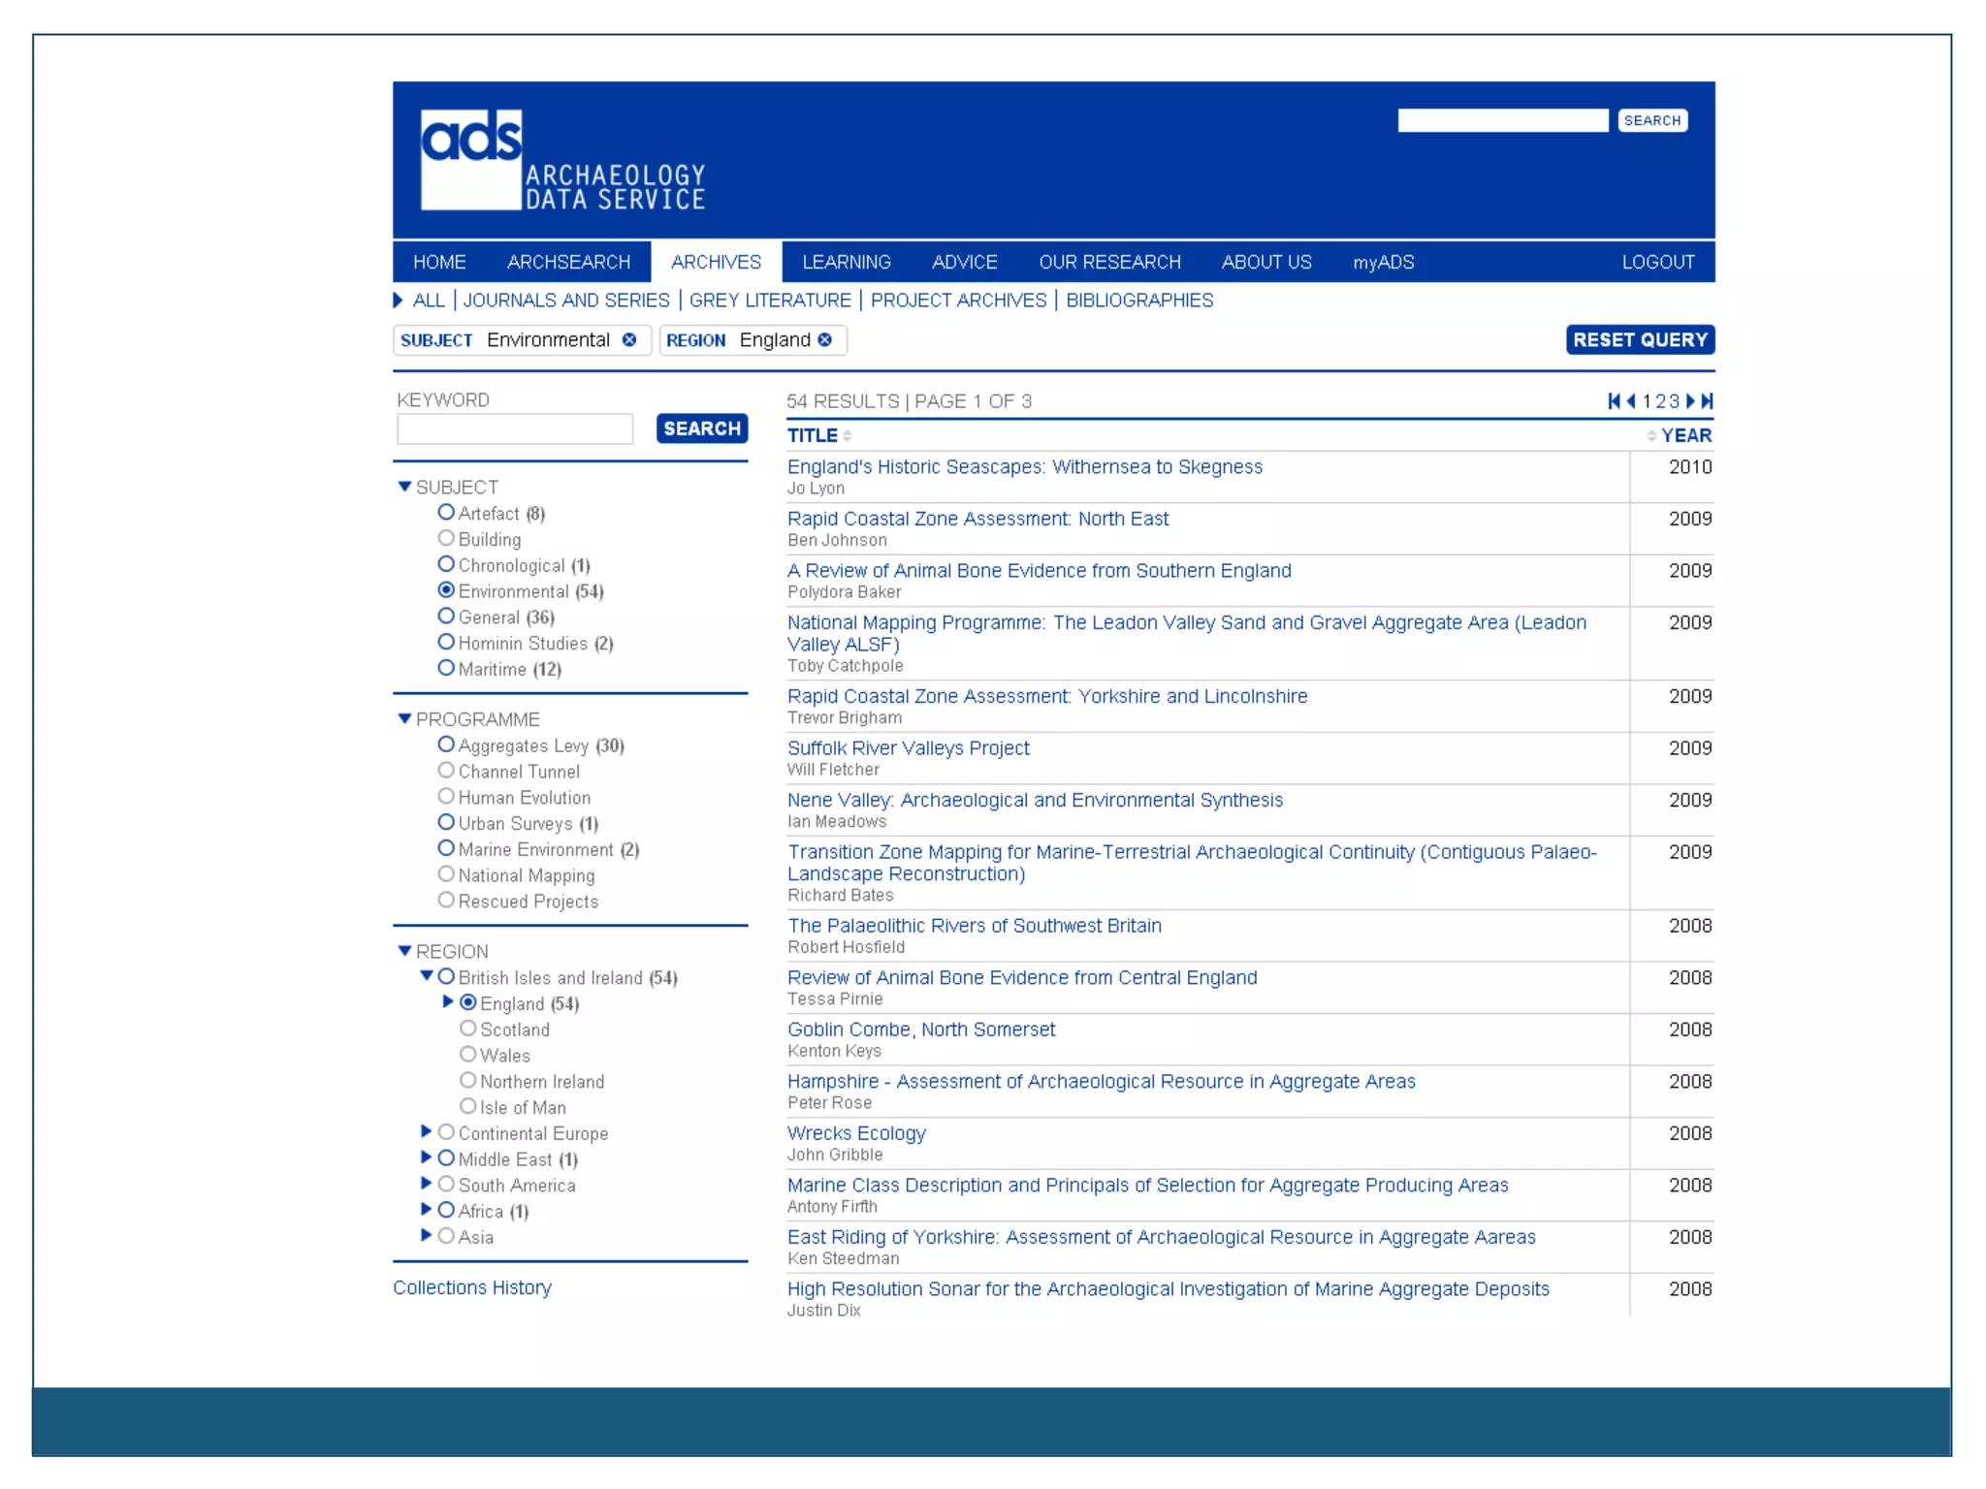Image resolution: width=1986 pixels, height=1489 pixels.
Task: Go to previous results page arrow
Action: click(1631, 401)
